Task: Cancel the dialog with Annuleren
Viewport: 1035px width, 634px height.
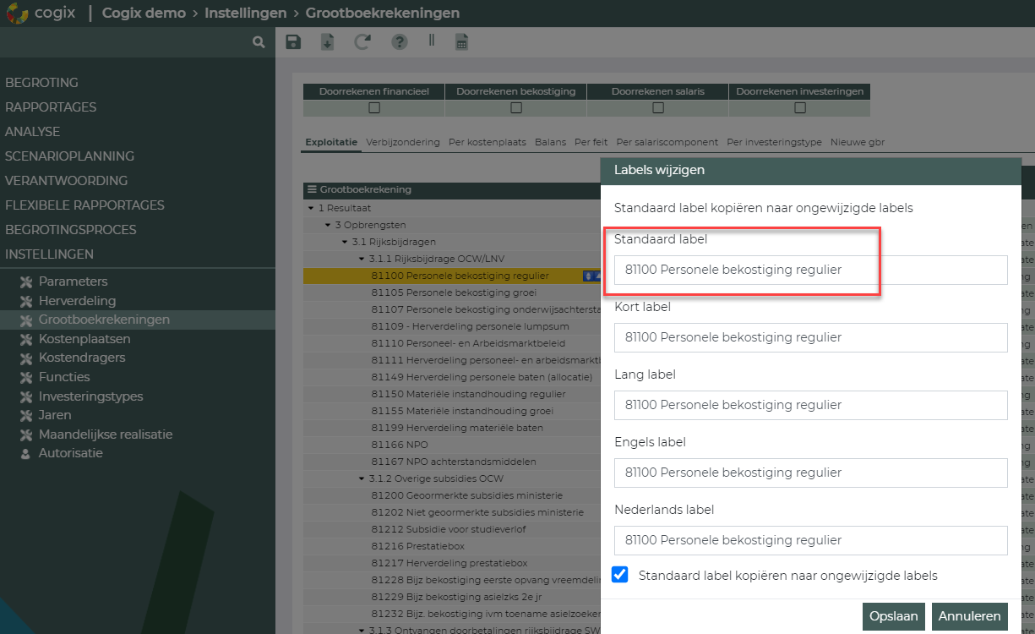Action: tap(969, 616)
